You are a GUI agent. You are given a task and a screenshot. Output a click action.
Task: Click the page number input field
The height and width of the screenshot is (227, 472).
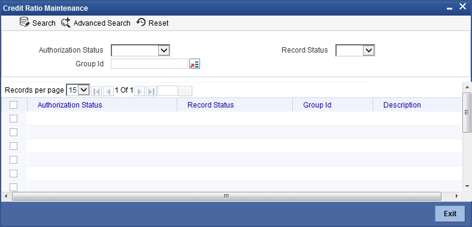click(x=168, y=91)
